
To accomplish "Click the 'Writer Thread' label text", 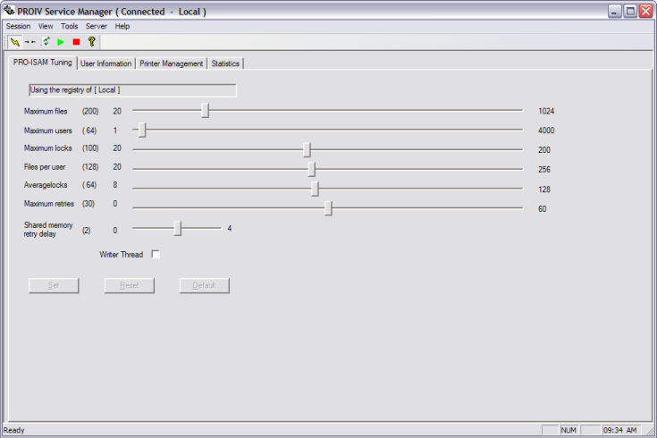I will tap(121, 255).
